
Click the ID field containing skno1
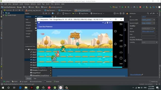pos(150,17)
